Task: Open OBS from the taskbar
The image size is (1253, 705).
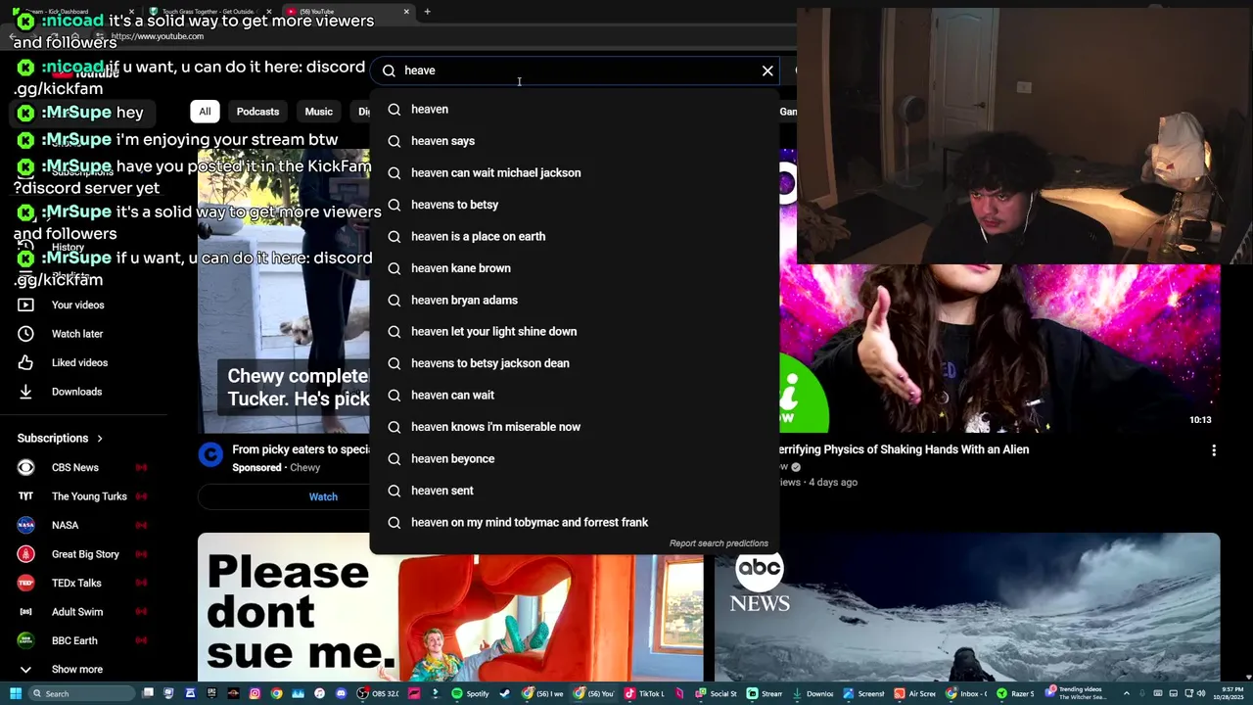Action: pos(379,693)
